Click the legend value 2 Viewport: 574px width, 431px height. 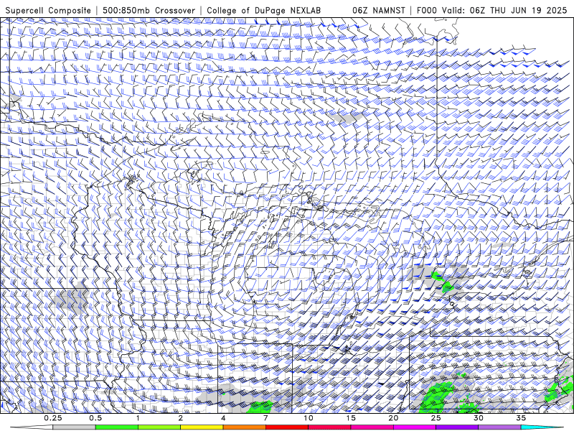[181, 418]
